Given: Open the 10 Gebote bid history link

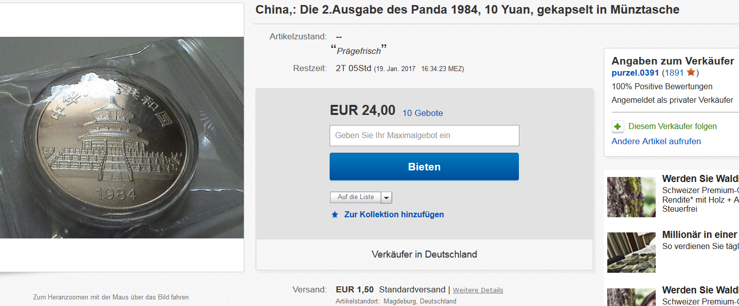Looking at the screenshot, I should (423, 113).
